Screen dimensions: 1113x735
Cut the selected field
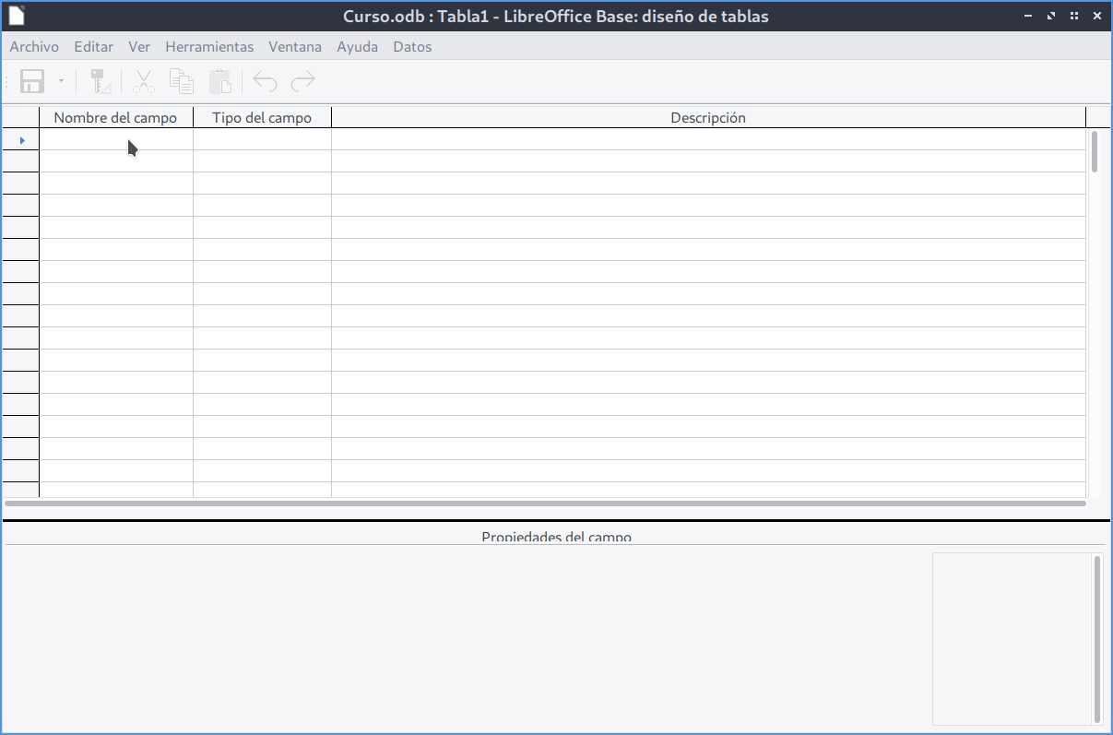[143, 81]
